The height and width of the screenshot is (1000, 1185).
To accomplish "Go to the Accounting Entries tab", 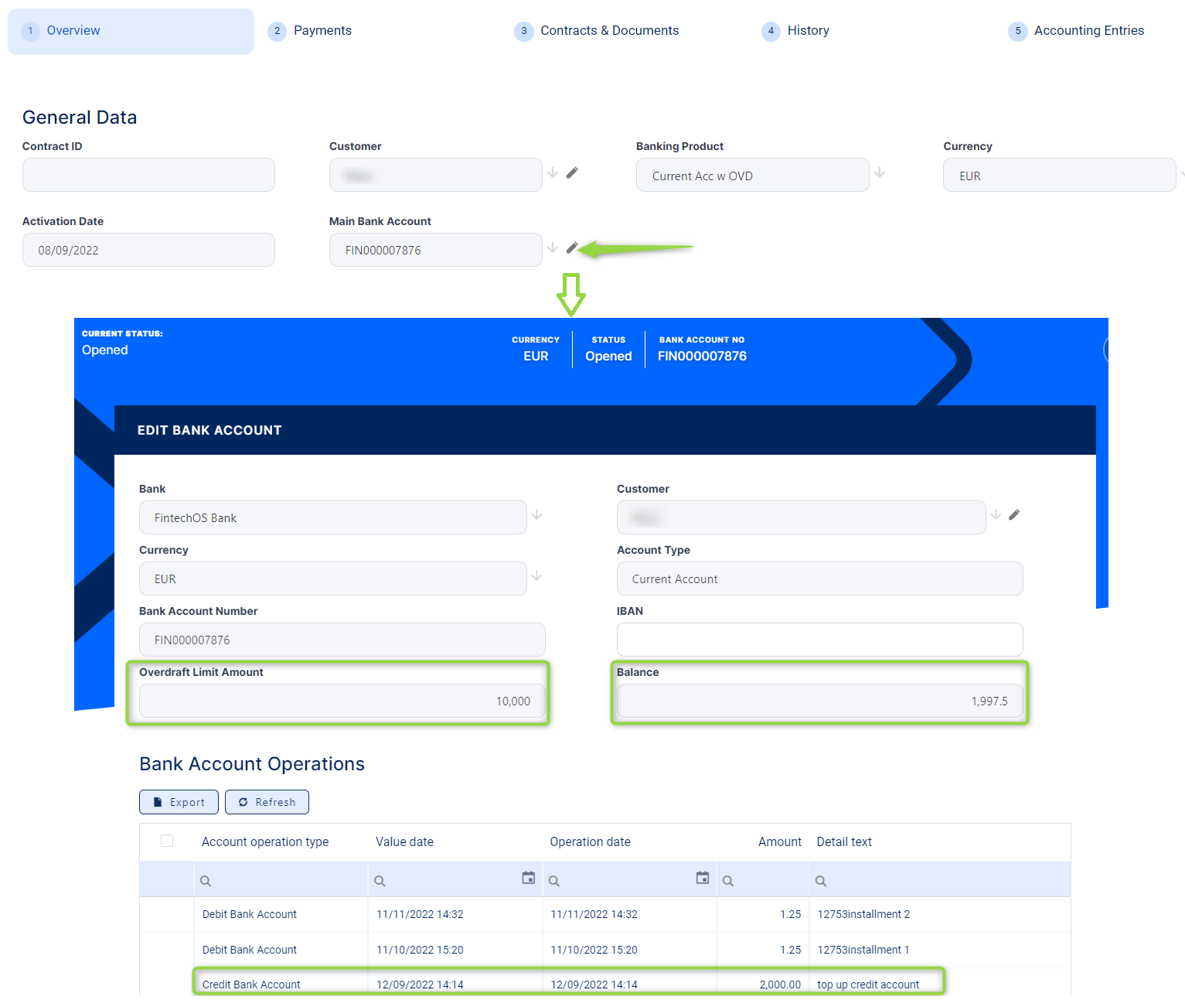I will coord(1088,31).
